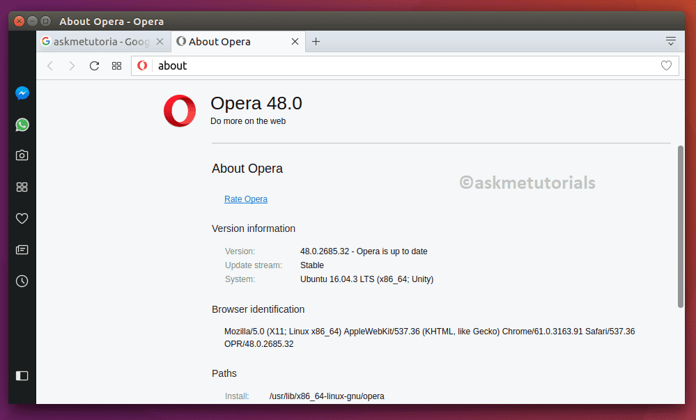Go forward to next page

(x=72, y=66)
